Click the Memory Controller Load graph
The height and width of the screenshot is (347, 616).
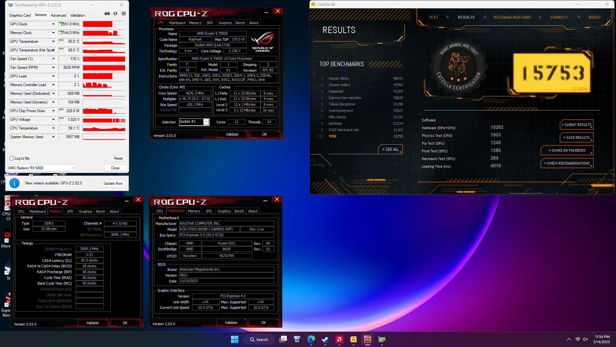104,85
